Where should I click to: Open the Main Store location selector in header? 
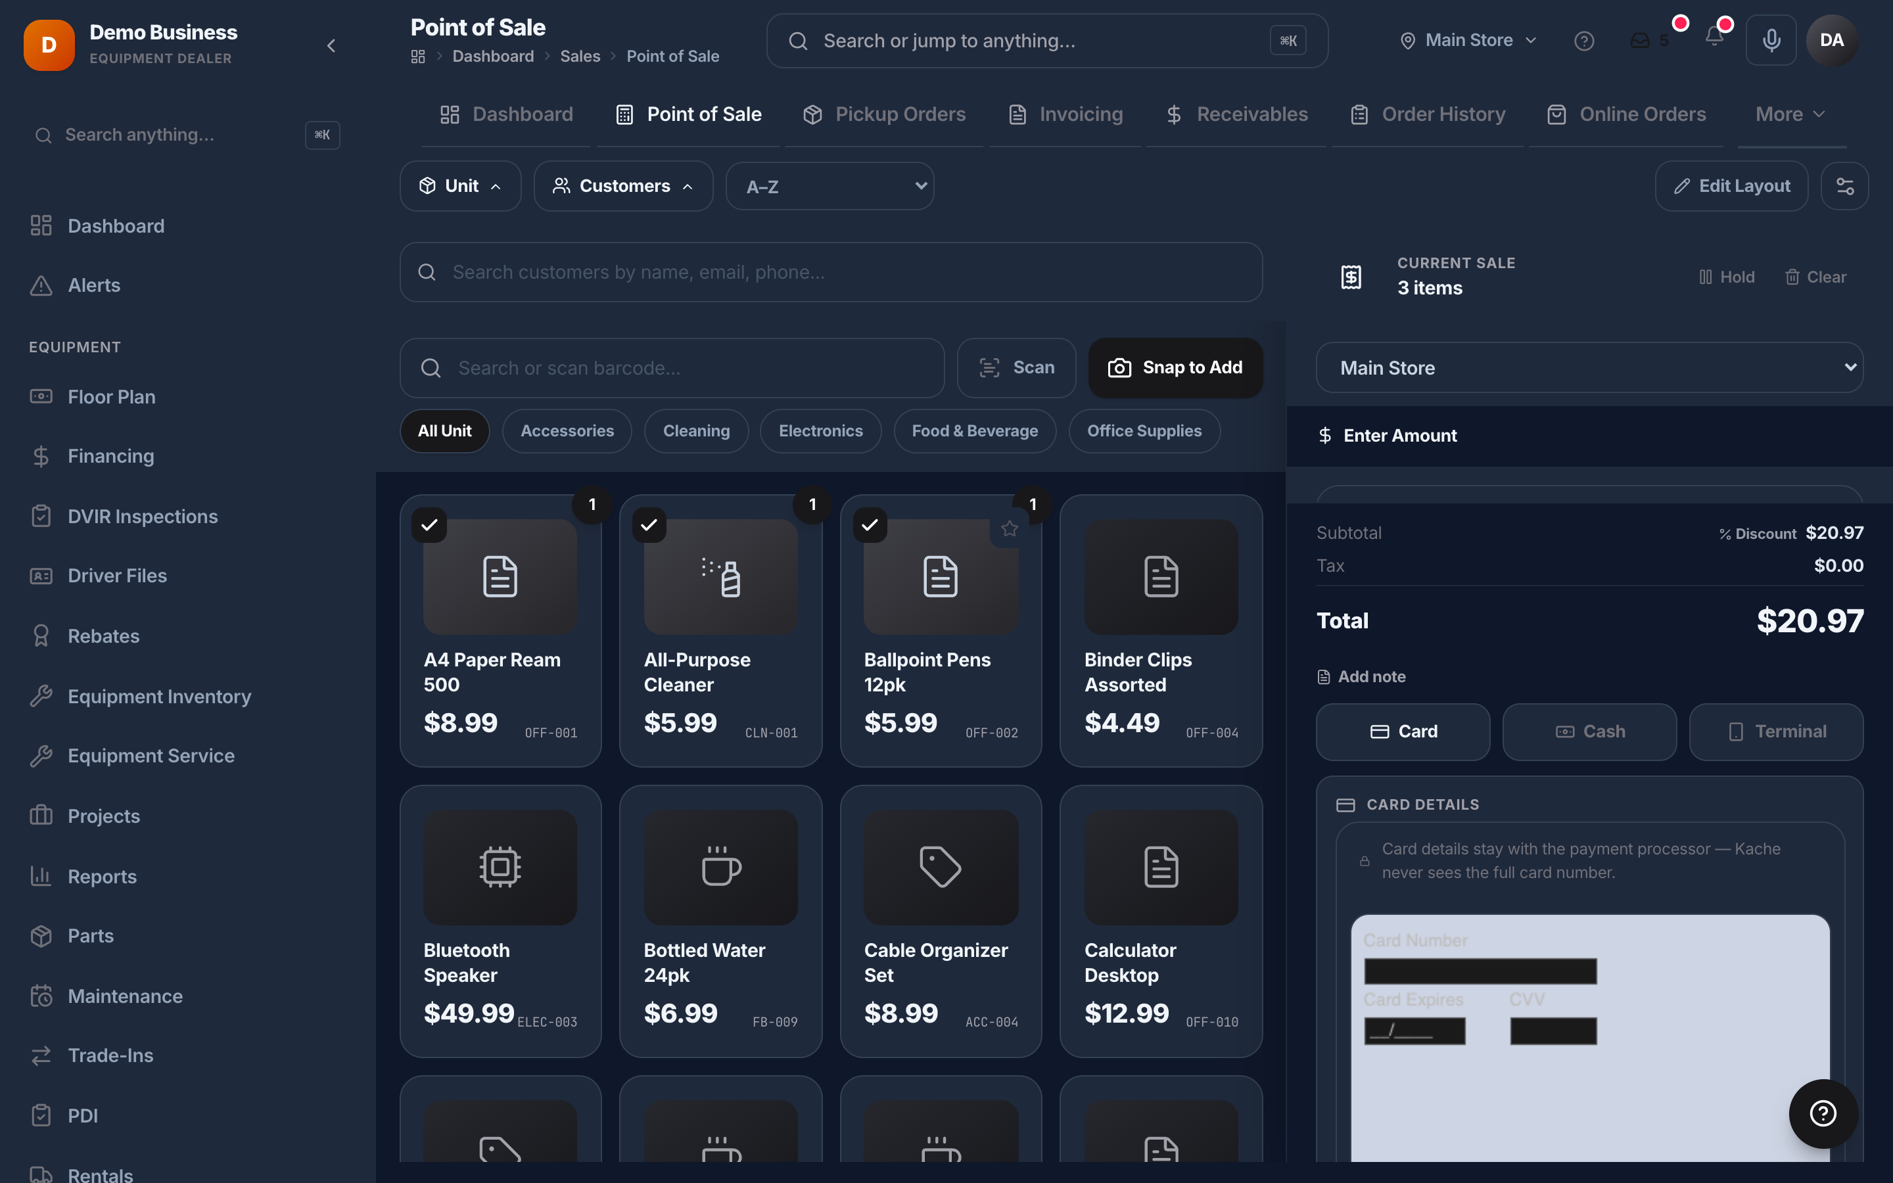coord(1468,40)
